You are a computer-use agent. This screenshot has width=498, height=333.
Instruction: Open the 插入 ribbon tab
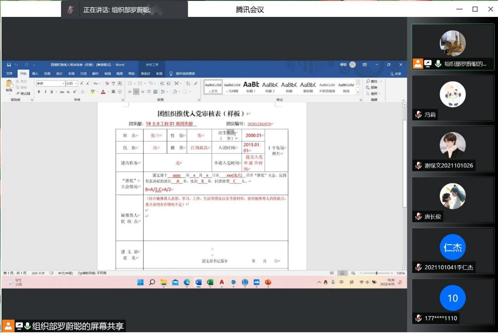click(x=35, y=74)
